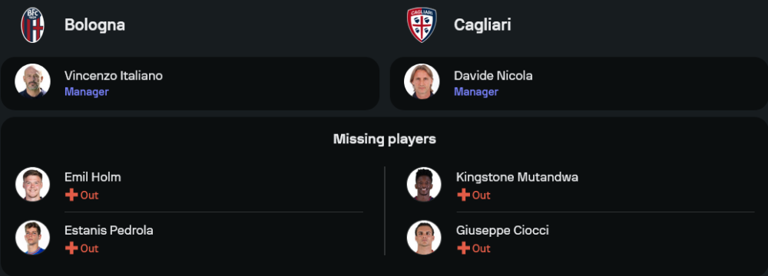Open the Bologna team name link
The height and width of the screenshot is (276, 768).
[x=94, y=25]
